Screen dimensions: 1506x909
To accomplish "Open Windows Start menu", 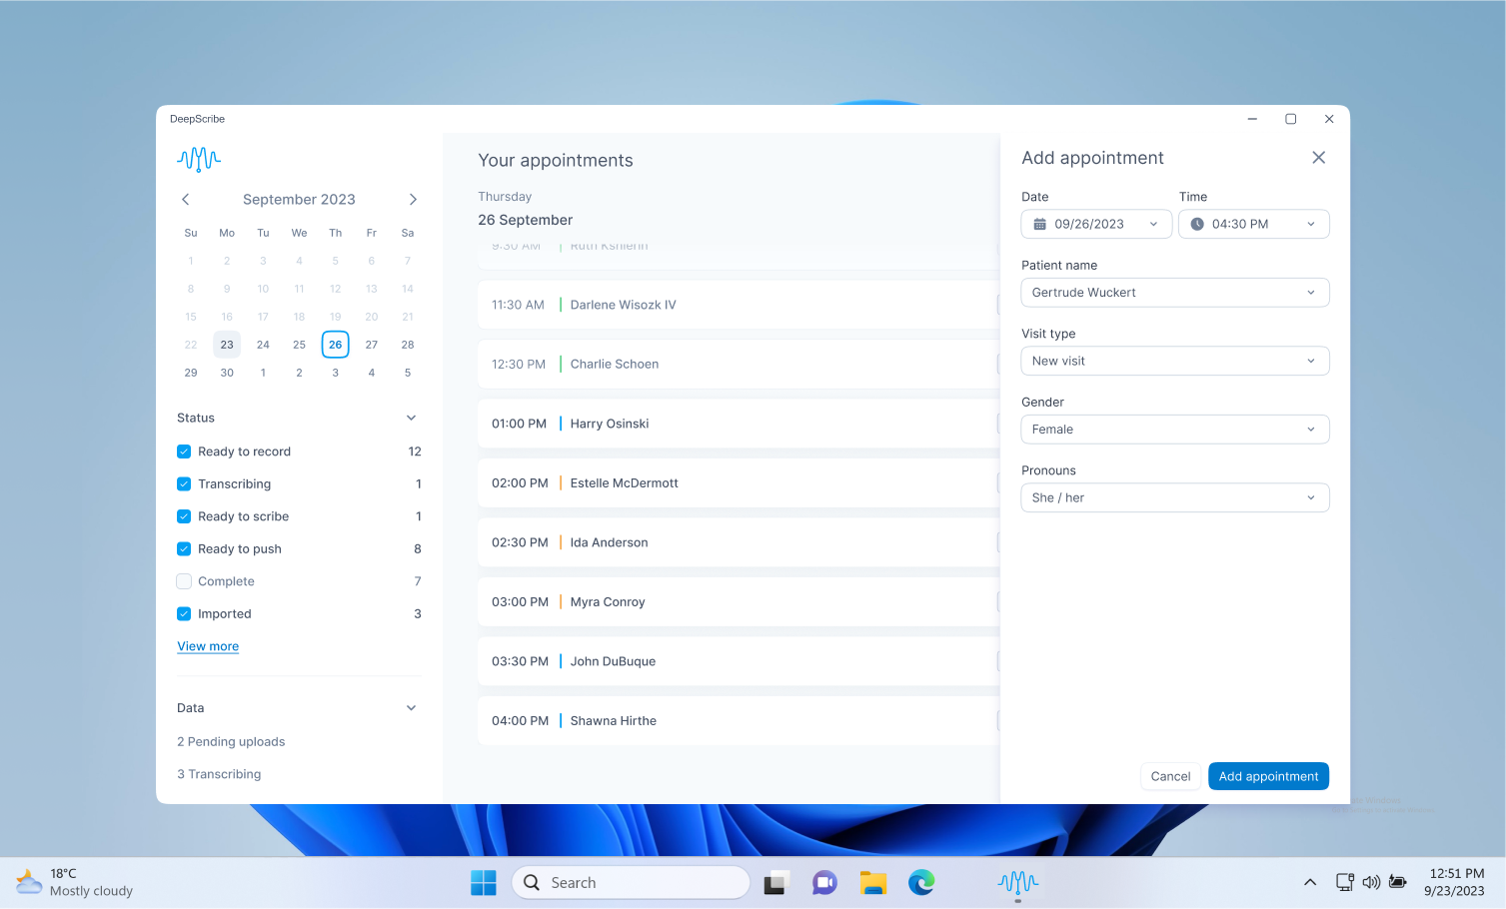I will (484, 883).
